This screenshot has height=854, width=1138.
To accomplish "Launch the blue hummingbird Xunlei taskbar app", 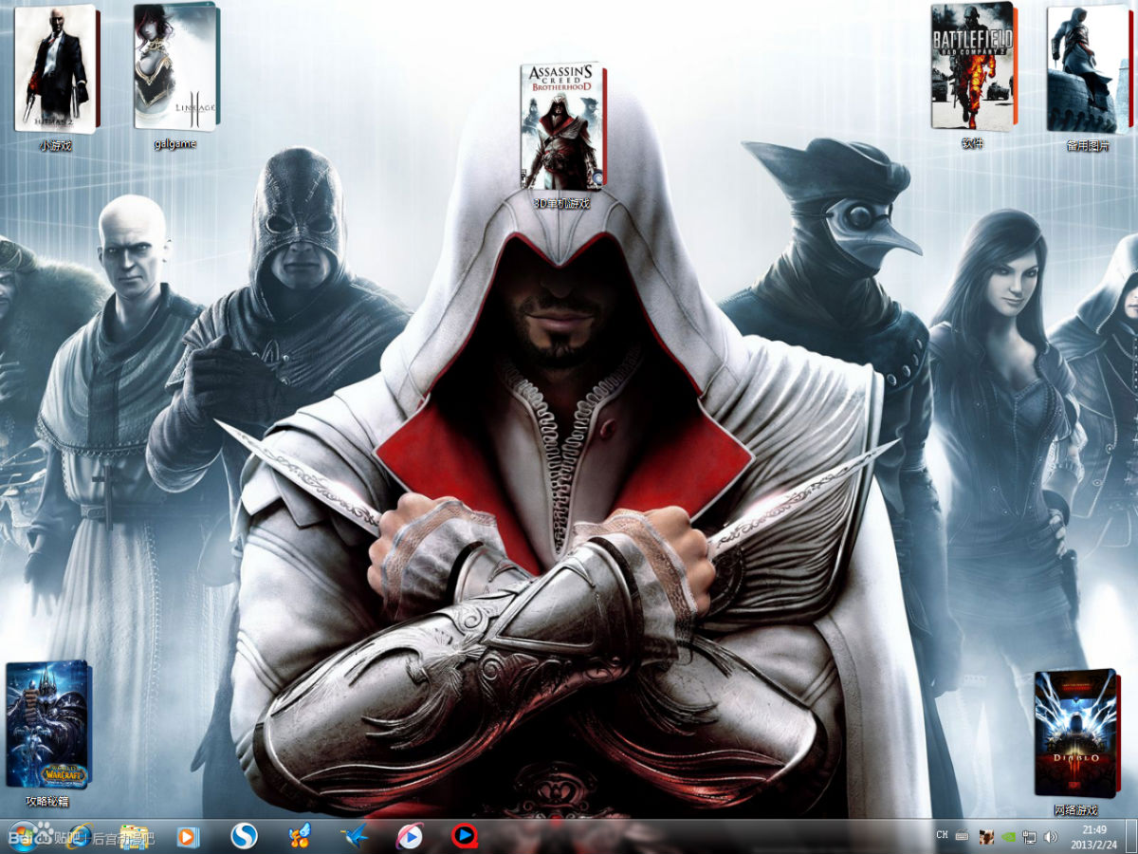I will point(355,836).
